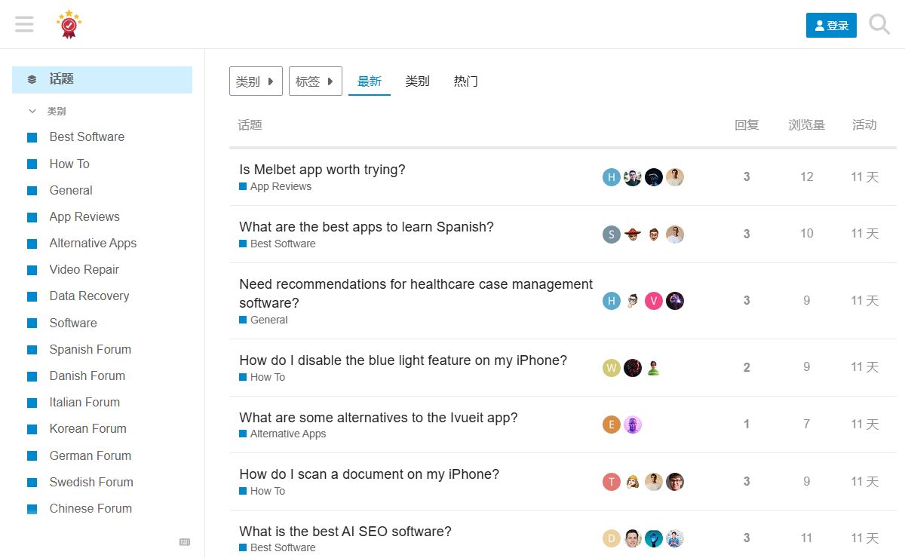Click the 登录 login button
Screen dimensions: 905x558
tap(831, 25)
